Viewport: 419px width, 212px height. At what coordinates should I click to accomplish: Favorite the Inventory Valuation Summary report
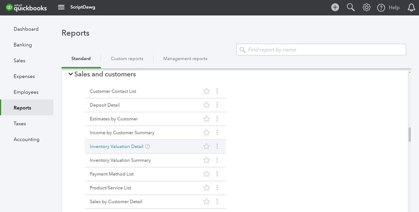click(206, 160)
